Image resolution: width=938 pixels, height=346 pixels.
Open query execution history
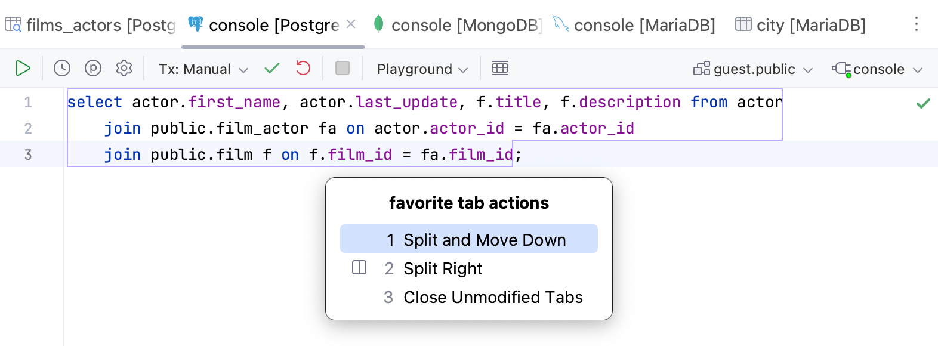61,68
